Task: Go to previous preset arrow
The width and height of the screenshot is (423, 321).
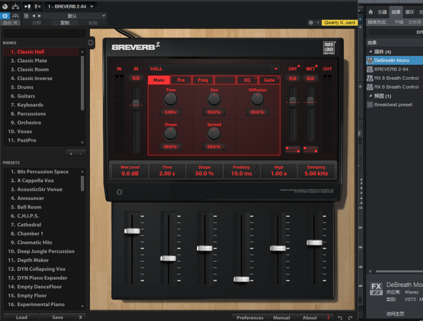Action: pyautogui.click(x=33, y=16)
